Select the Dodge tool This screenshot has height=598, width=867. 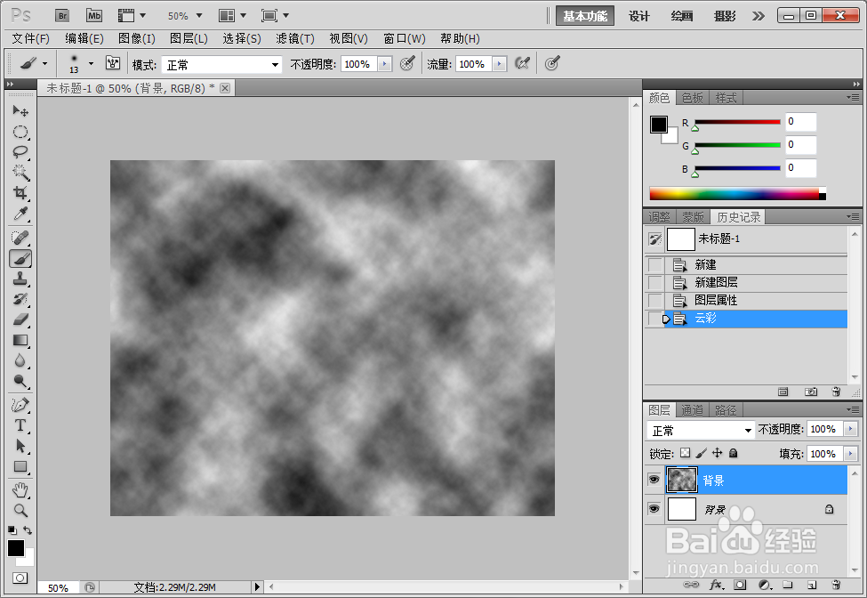click(x=20, y=381)
